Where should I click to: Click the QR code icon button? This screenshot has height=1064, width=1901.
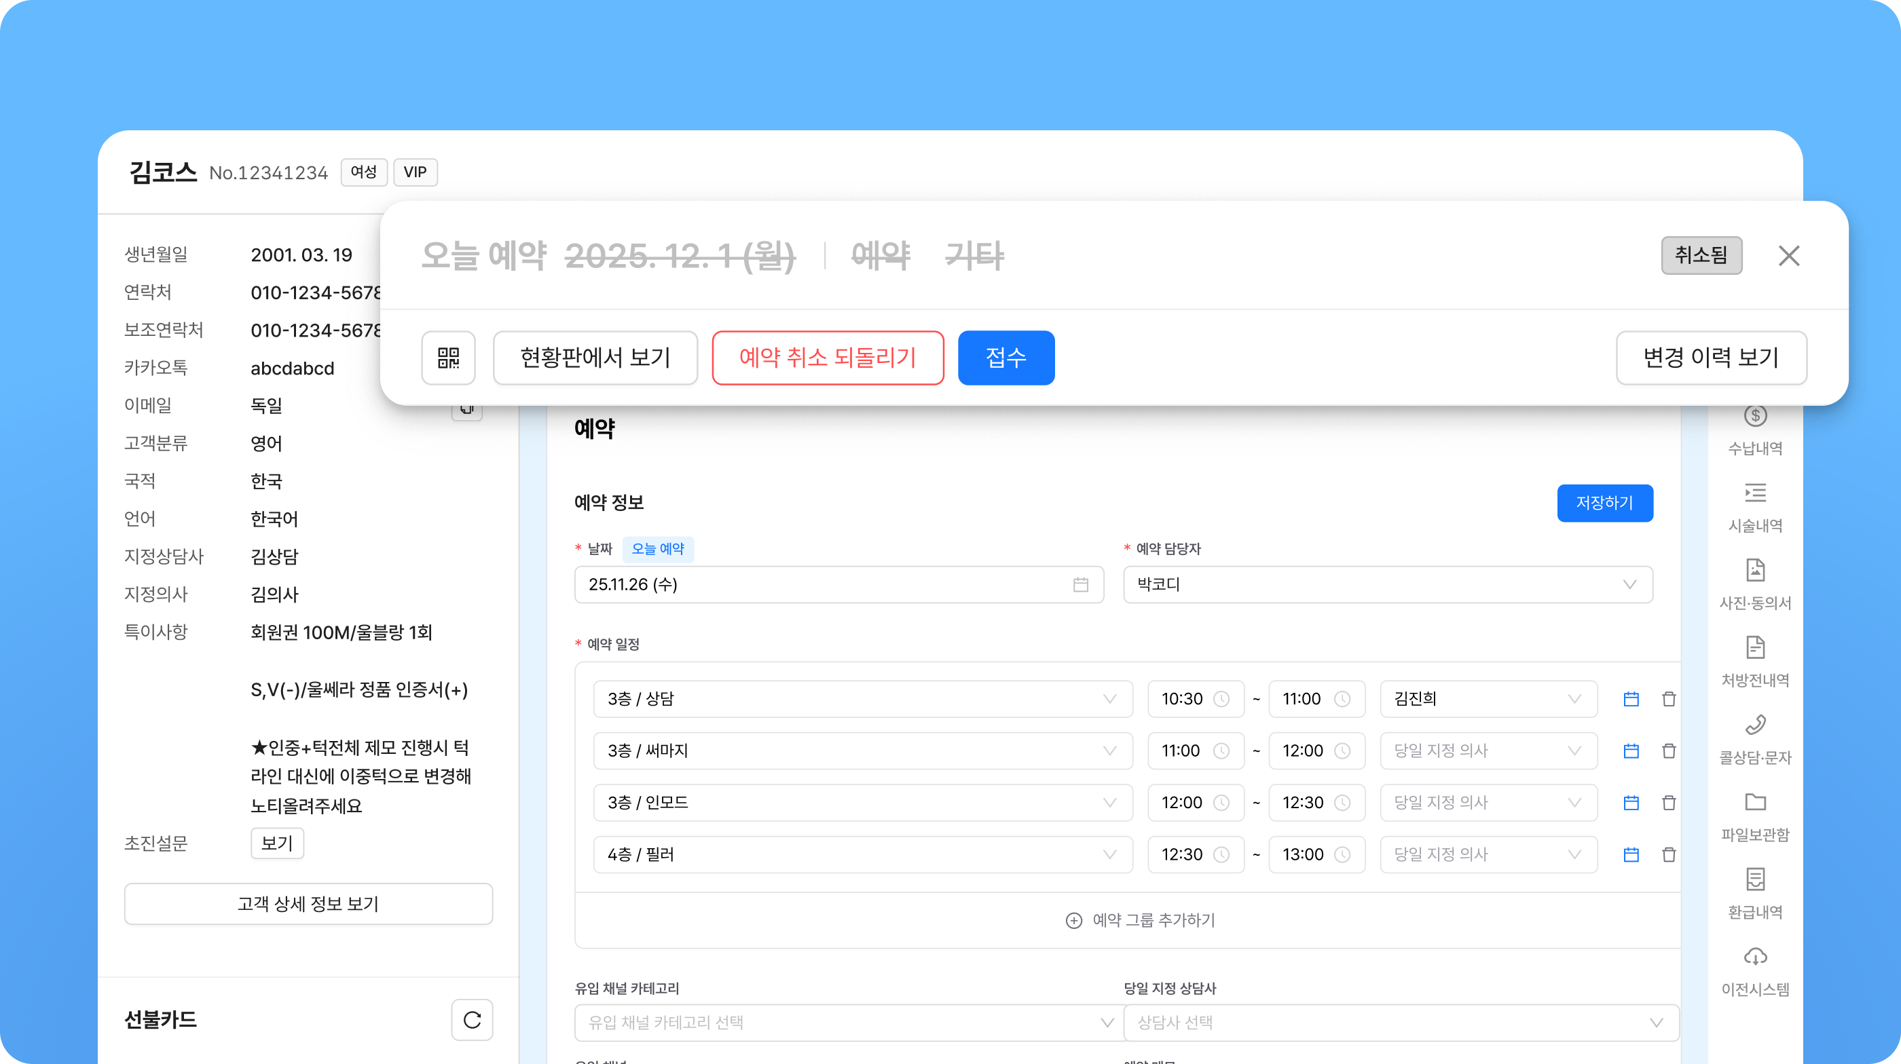tap(448, 358)
